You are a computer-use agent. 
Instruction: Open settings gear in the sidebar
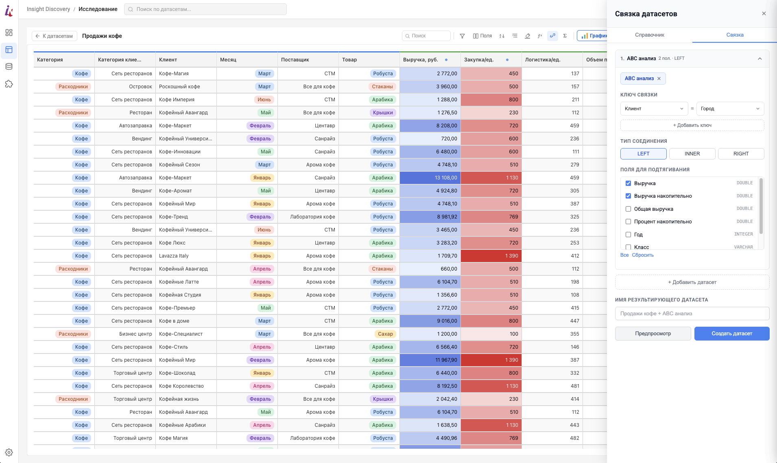pyautogui.click(x=9, y=452)
